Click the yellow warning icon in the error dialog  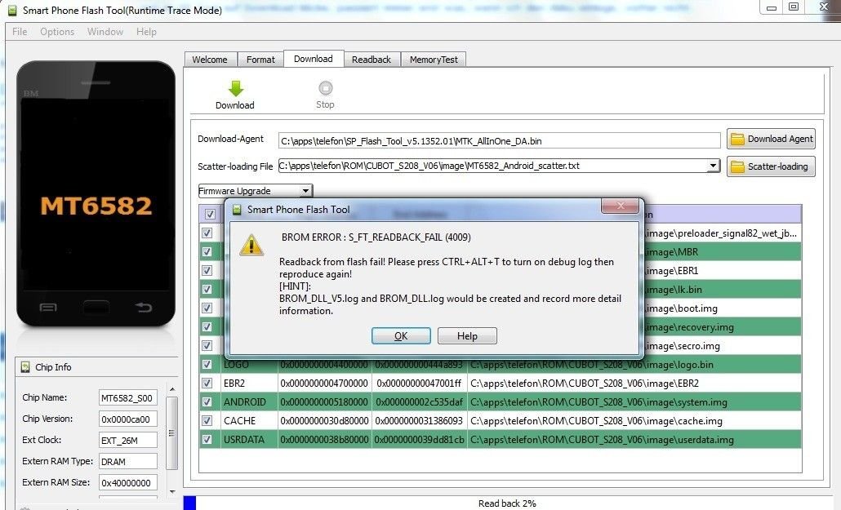(251, 246)
